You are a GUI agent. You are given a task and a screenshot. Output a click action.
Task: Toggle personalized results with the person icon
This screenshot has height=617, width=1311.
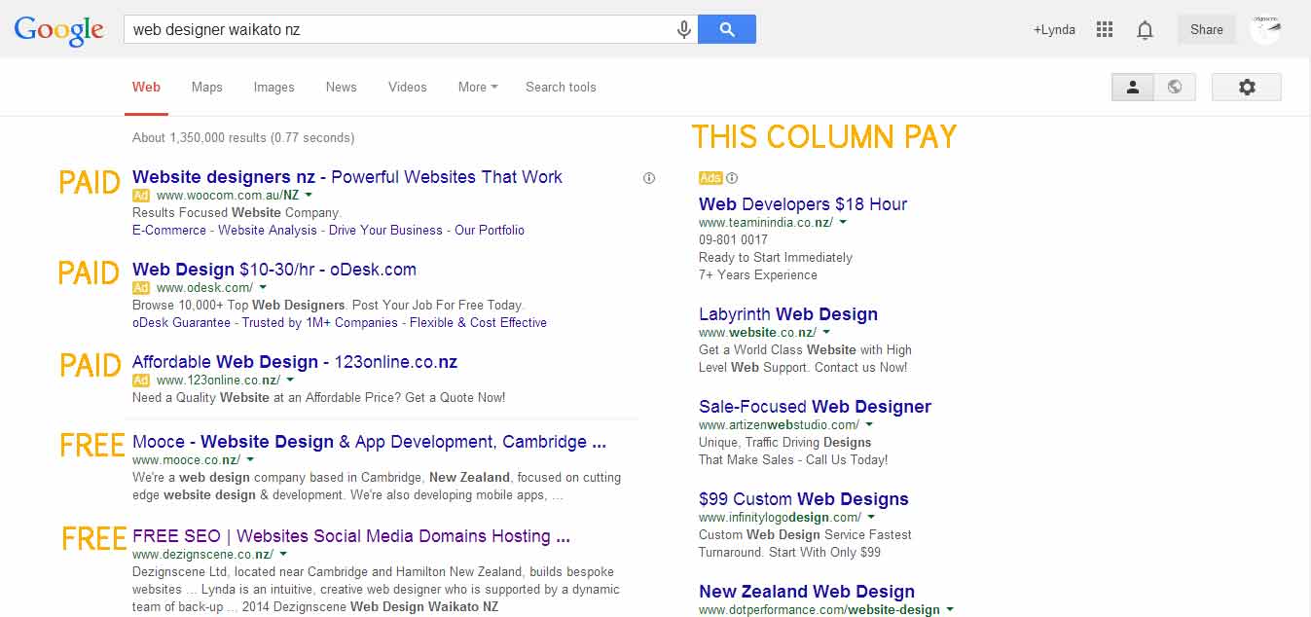(1132, 87)
